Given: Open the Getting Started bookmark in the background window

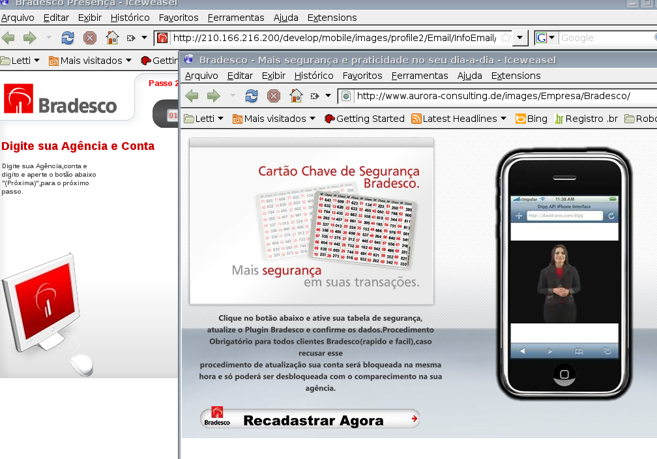Looking at the screenshot, I should (159, 61).
